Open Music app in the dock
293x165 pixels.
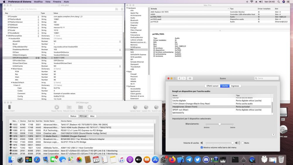pos(122,160)
